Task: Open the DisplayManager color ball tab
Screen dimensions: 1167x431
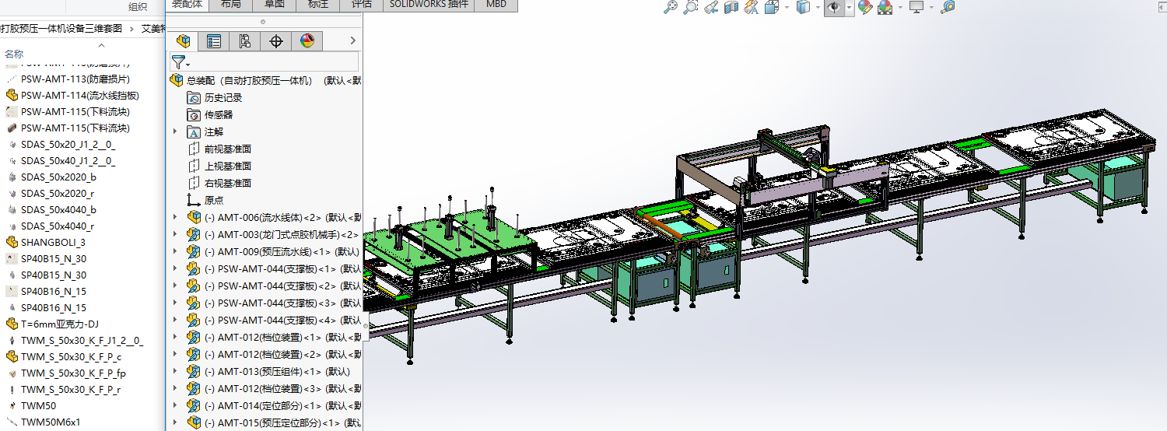Action: pyautogui.click(x=307, y=41)
